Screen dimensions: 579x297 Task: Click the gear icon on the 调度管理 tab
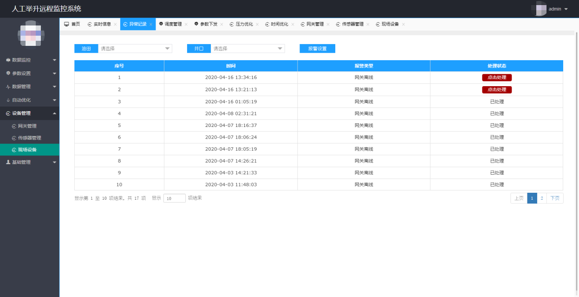[161, 24]
